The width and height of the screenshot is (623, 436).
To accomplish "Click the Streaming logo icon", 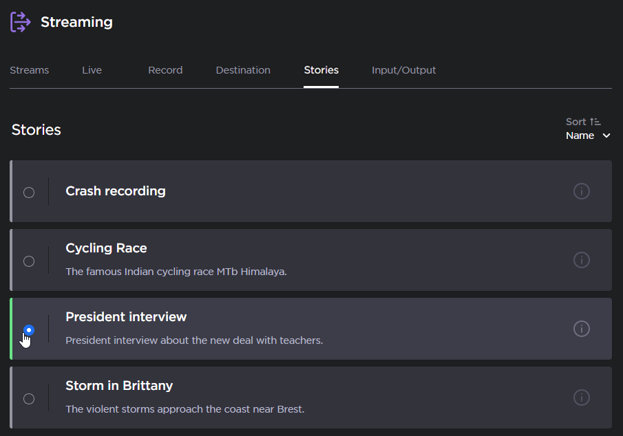I will pos(21,22).
